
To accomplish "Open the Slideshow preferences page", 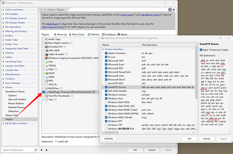I will [14, 111].
